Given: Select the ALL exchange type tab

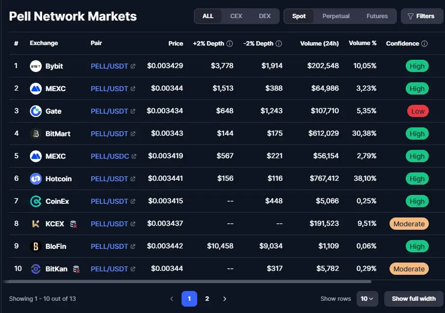Looking at the screenshot, I should click(208, 16).
